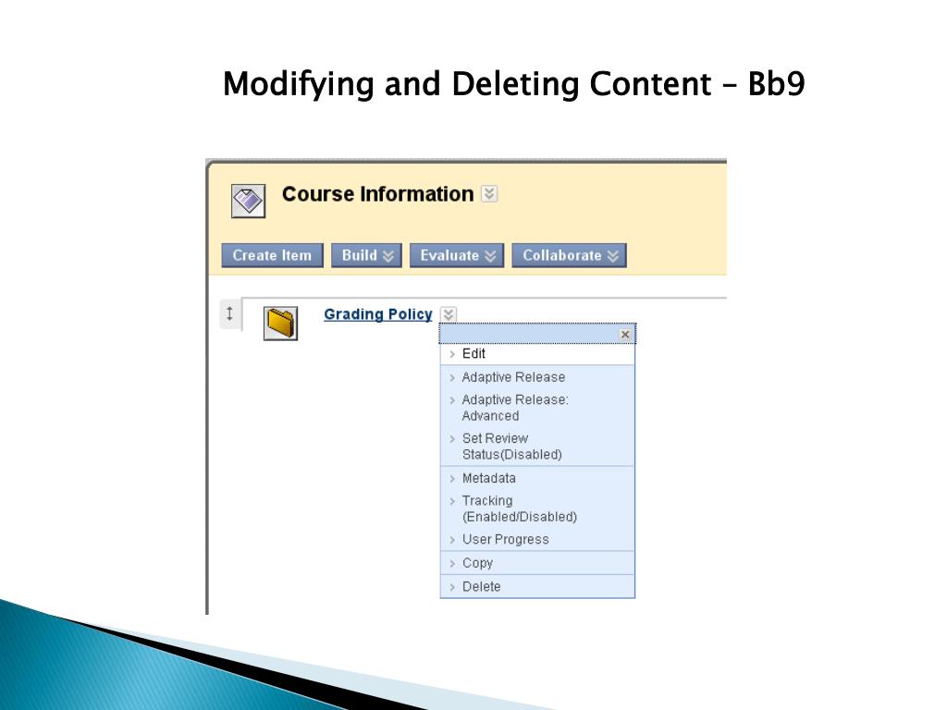Click the reorder arrow handle beside Grading Policy
Viewport: 947px width, 710px height.
pyautogui.click(x=229, y=314)
